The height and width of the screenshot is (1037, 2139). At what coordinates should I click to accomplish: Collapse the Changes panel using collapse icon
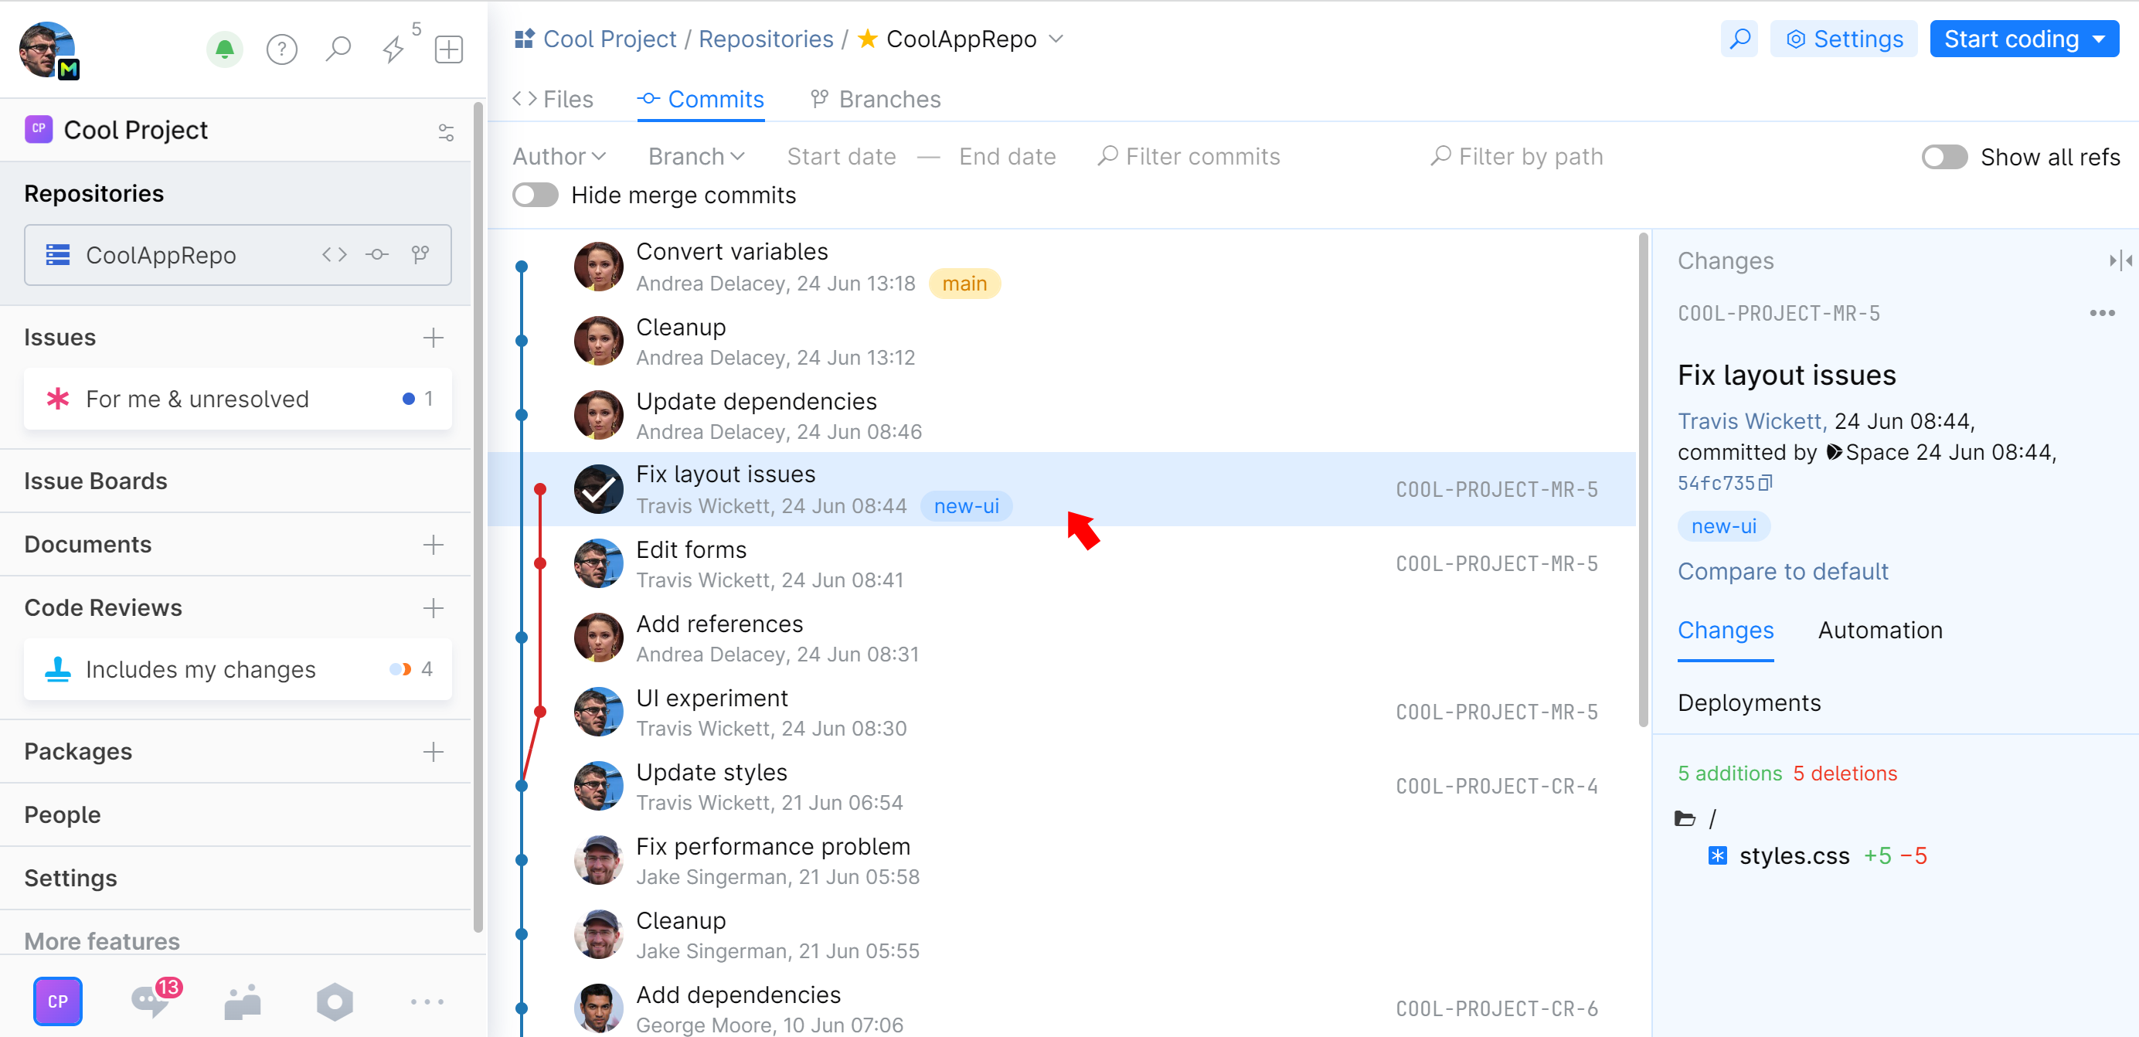click(2119, 260)
